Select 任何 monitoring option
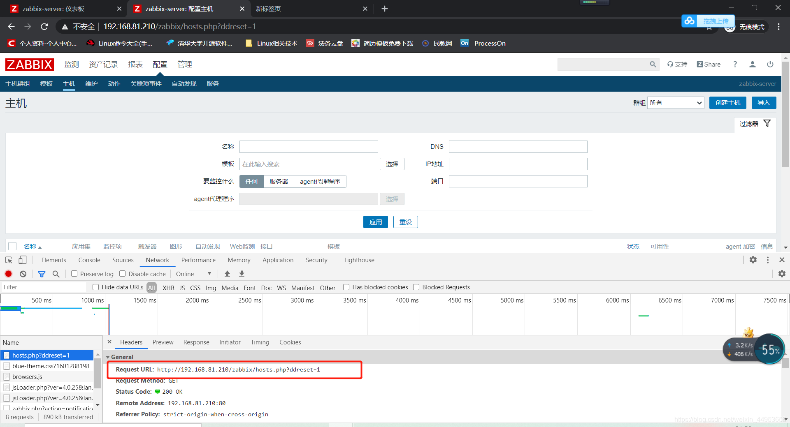 (x=252, y=181)
